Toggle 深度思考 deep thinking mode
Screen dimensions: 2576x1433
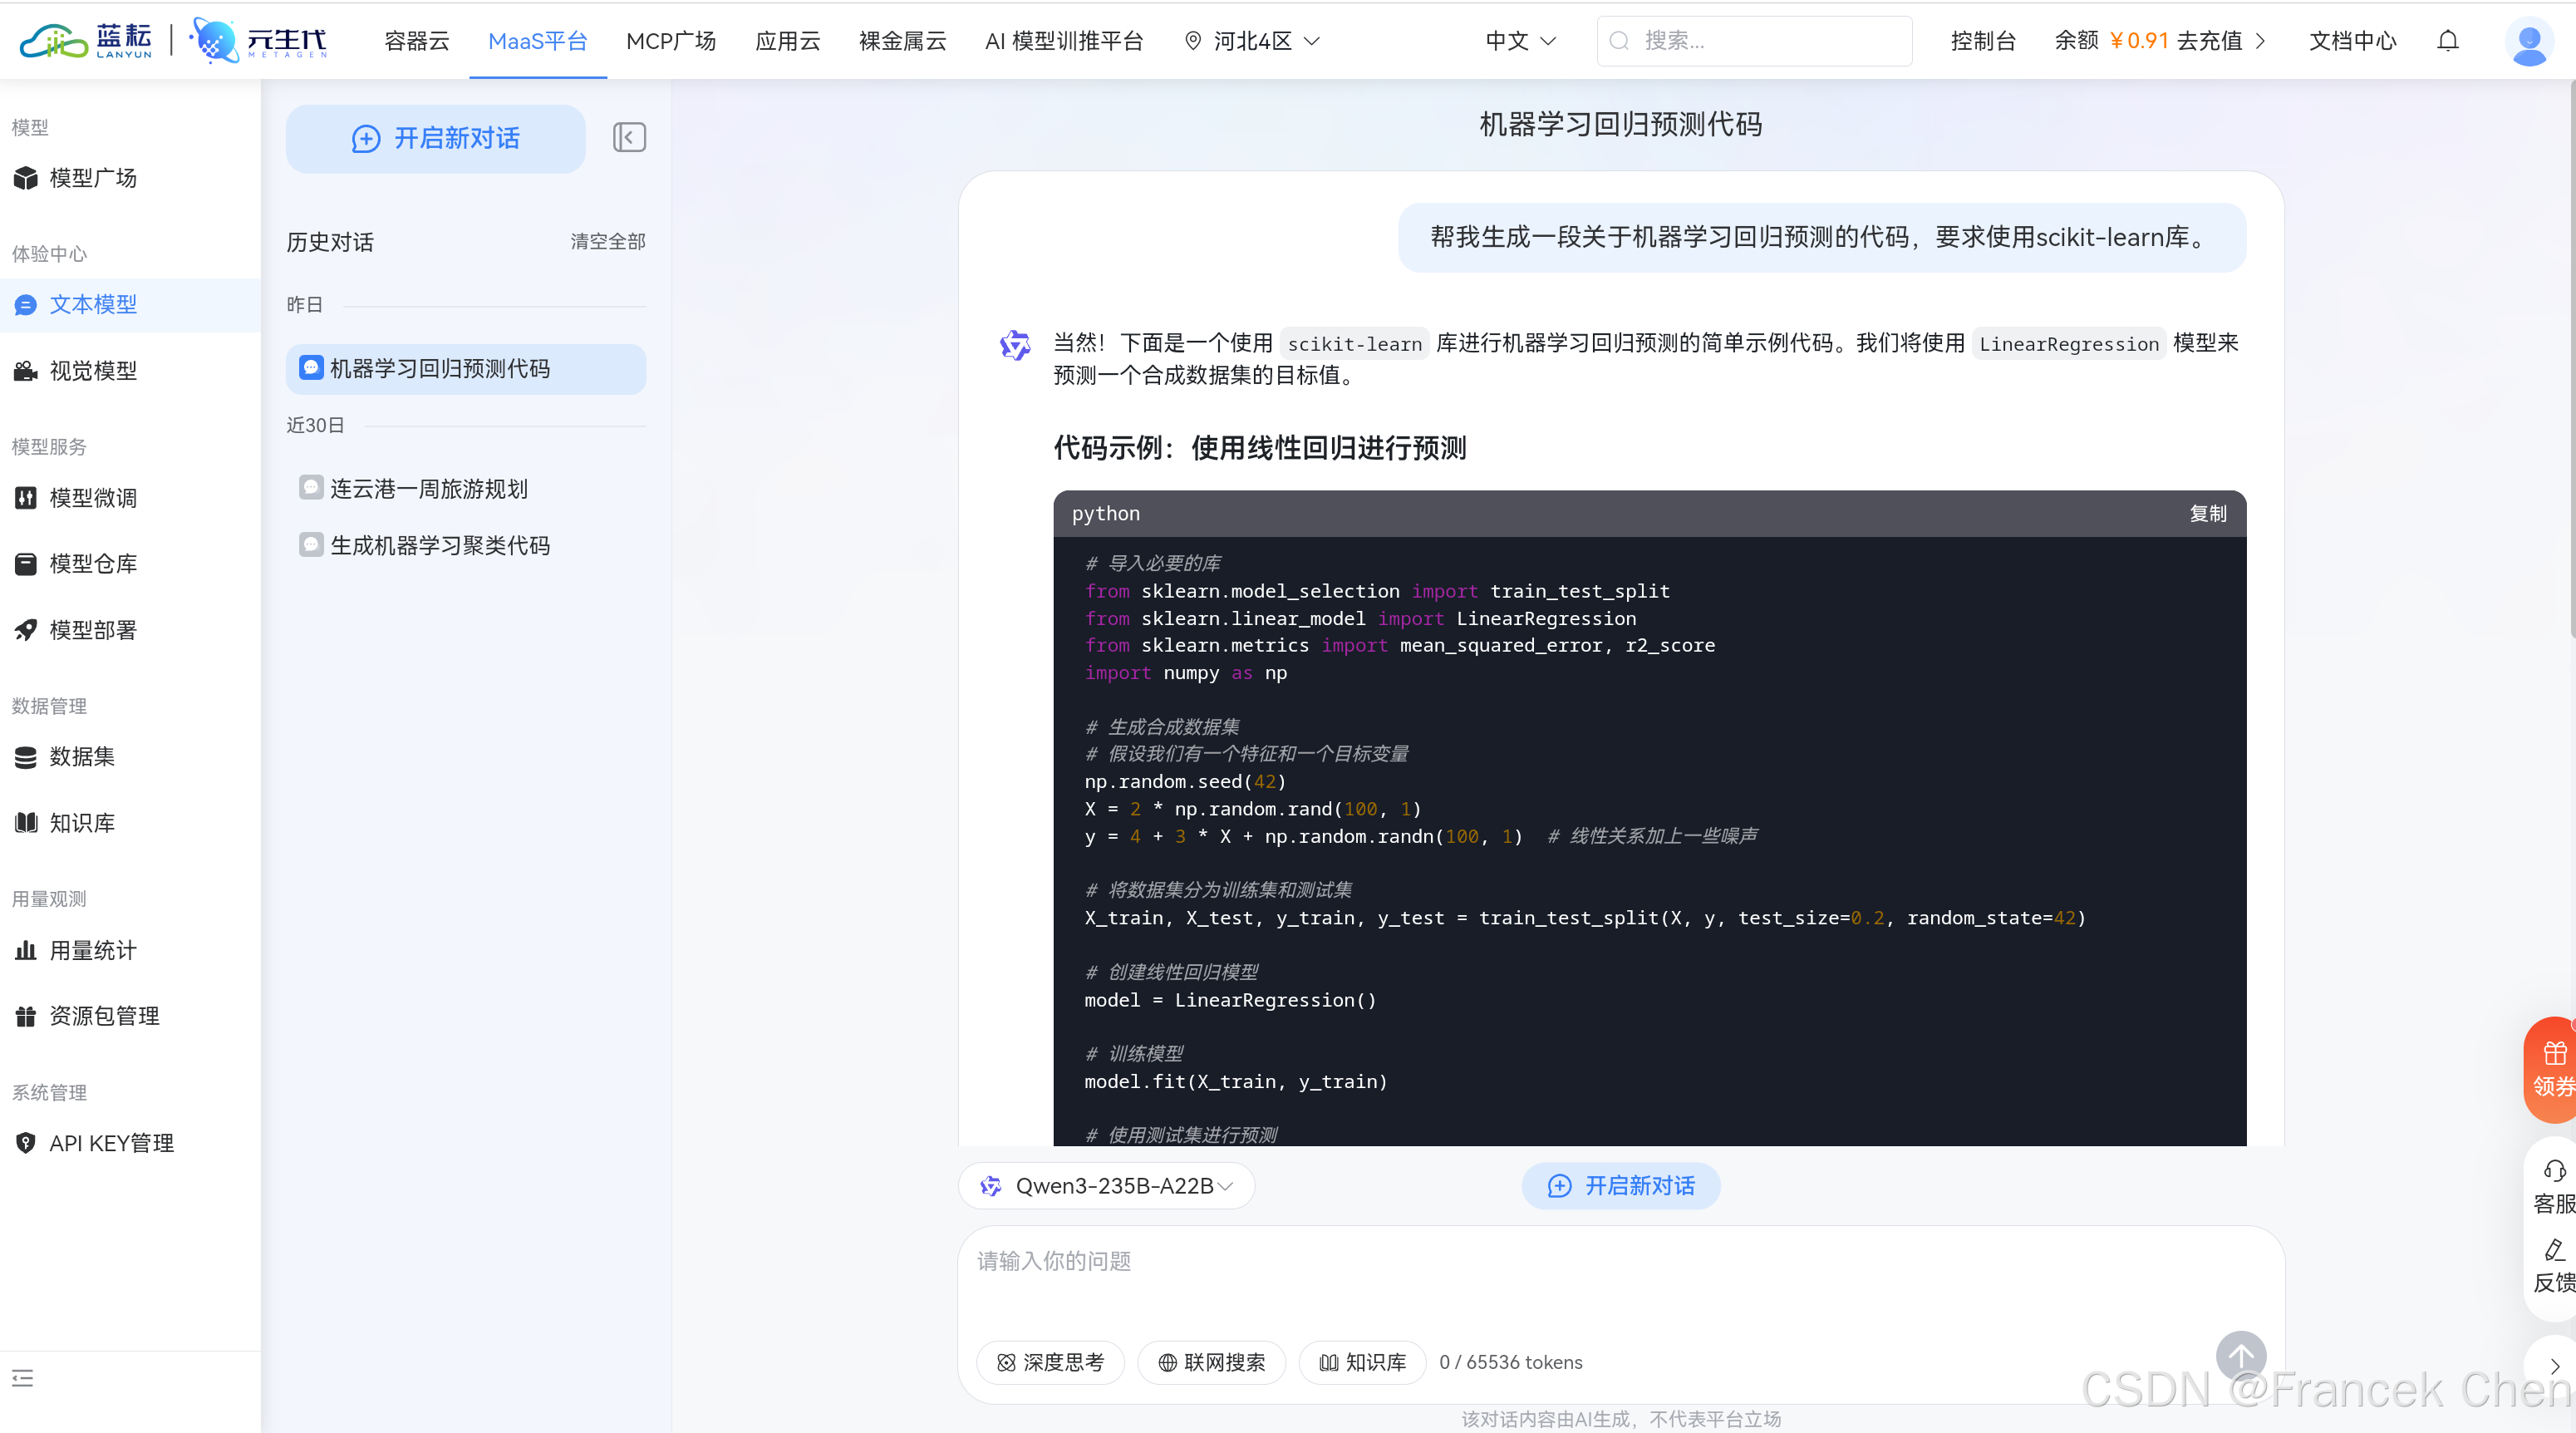[x=1050, y=1362]
